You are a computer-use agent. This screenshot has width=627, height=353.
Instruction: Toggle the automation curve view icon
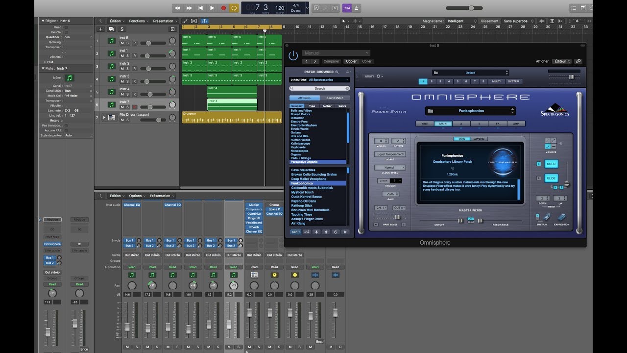pos(186,21)
